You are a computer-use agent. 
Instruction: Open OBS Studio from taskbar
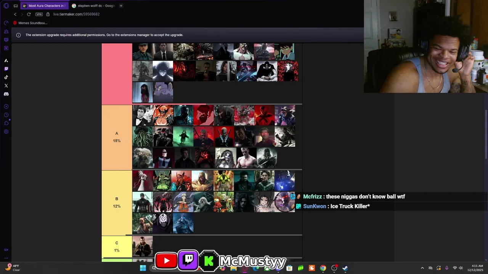(334, 268)
